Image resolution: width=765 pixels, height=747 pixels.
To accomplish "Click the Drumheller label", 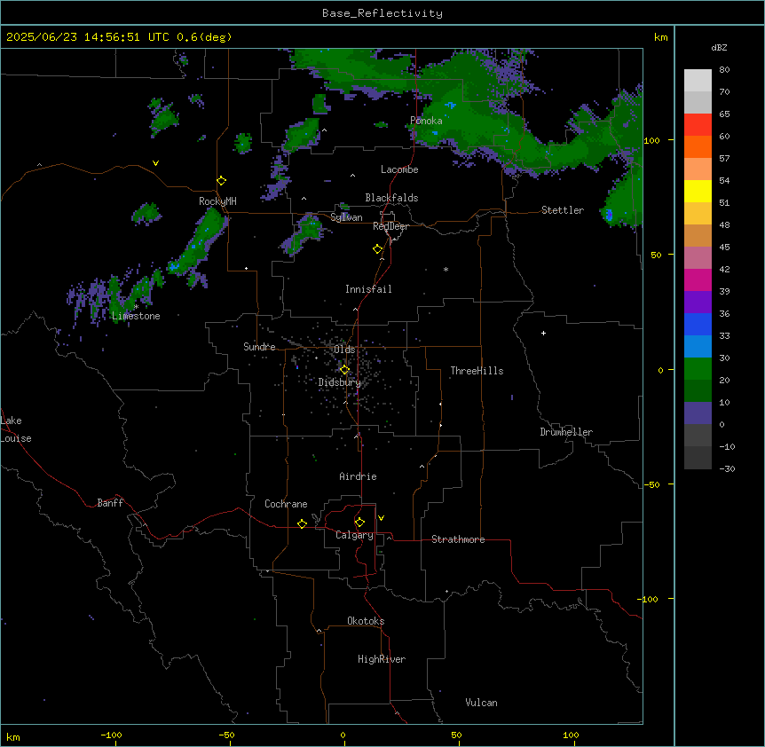I will pyautogui.click(x=566, y=432).
